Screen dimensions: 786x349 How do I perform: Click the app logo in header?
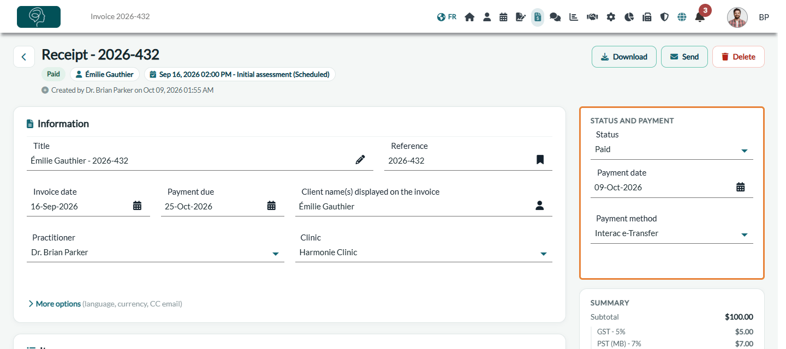coord(39,17)
